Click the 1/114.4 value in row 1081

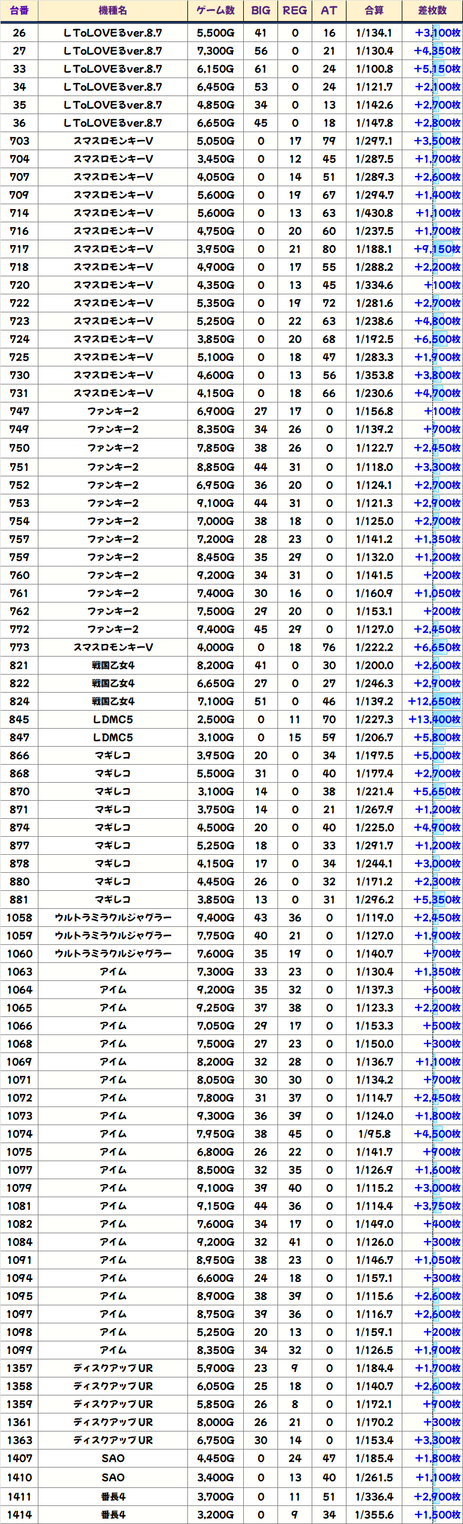click(x=374, y=1206)
